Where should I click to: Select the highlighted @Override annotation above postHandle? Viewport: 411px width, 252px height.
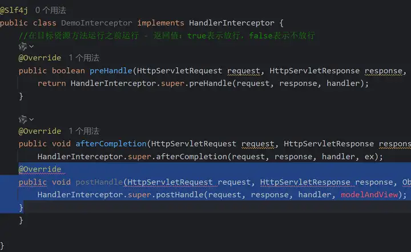(x=39, y=170)
